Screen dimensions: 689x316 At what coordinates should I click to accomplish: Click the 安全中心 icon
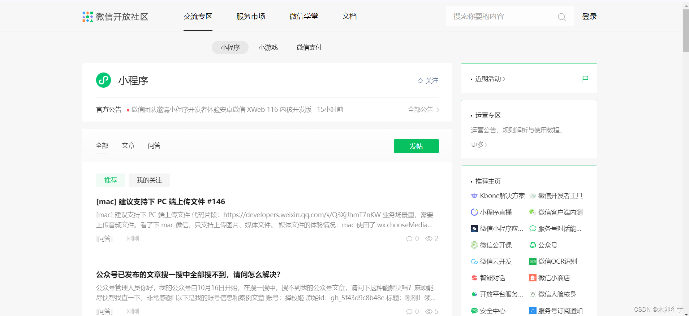(x=474, y=311)
